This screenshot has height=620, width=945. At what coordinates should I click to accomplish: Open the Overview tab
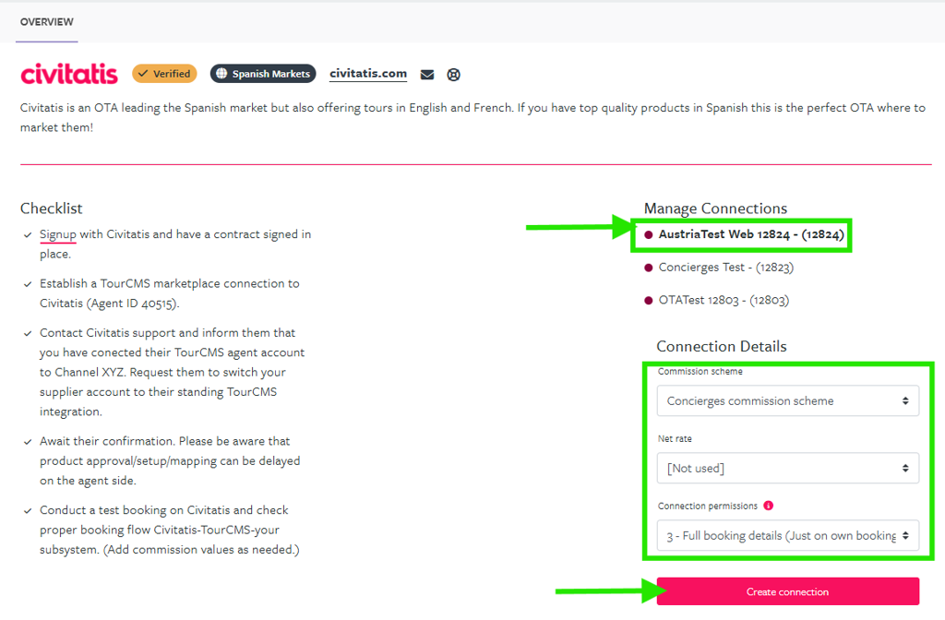pos(46,22)
